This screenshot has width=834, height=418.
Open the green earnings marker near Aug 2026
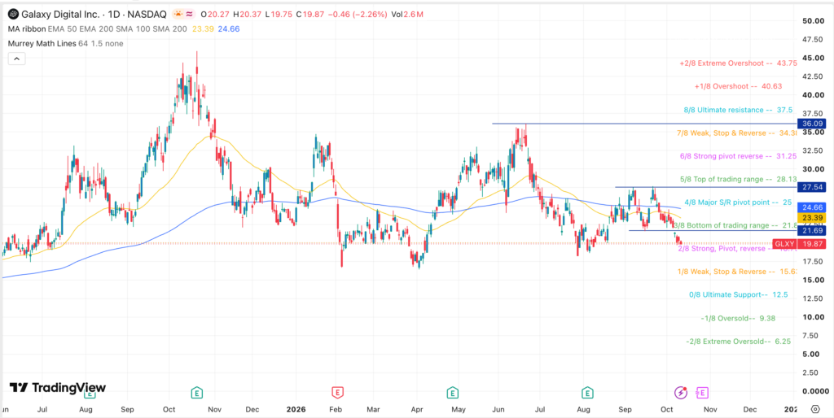(586, 393)
